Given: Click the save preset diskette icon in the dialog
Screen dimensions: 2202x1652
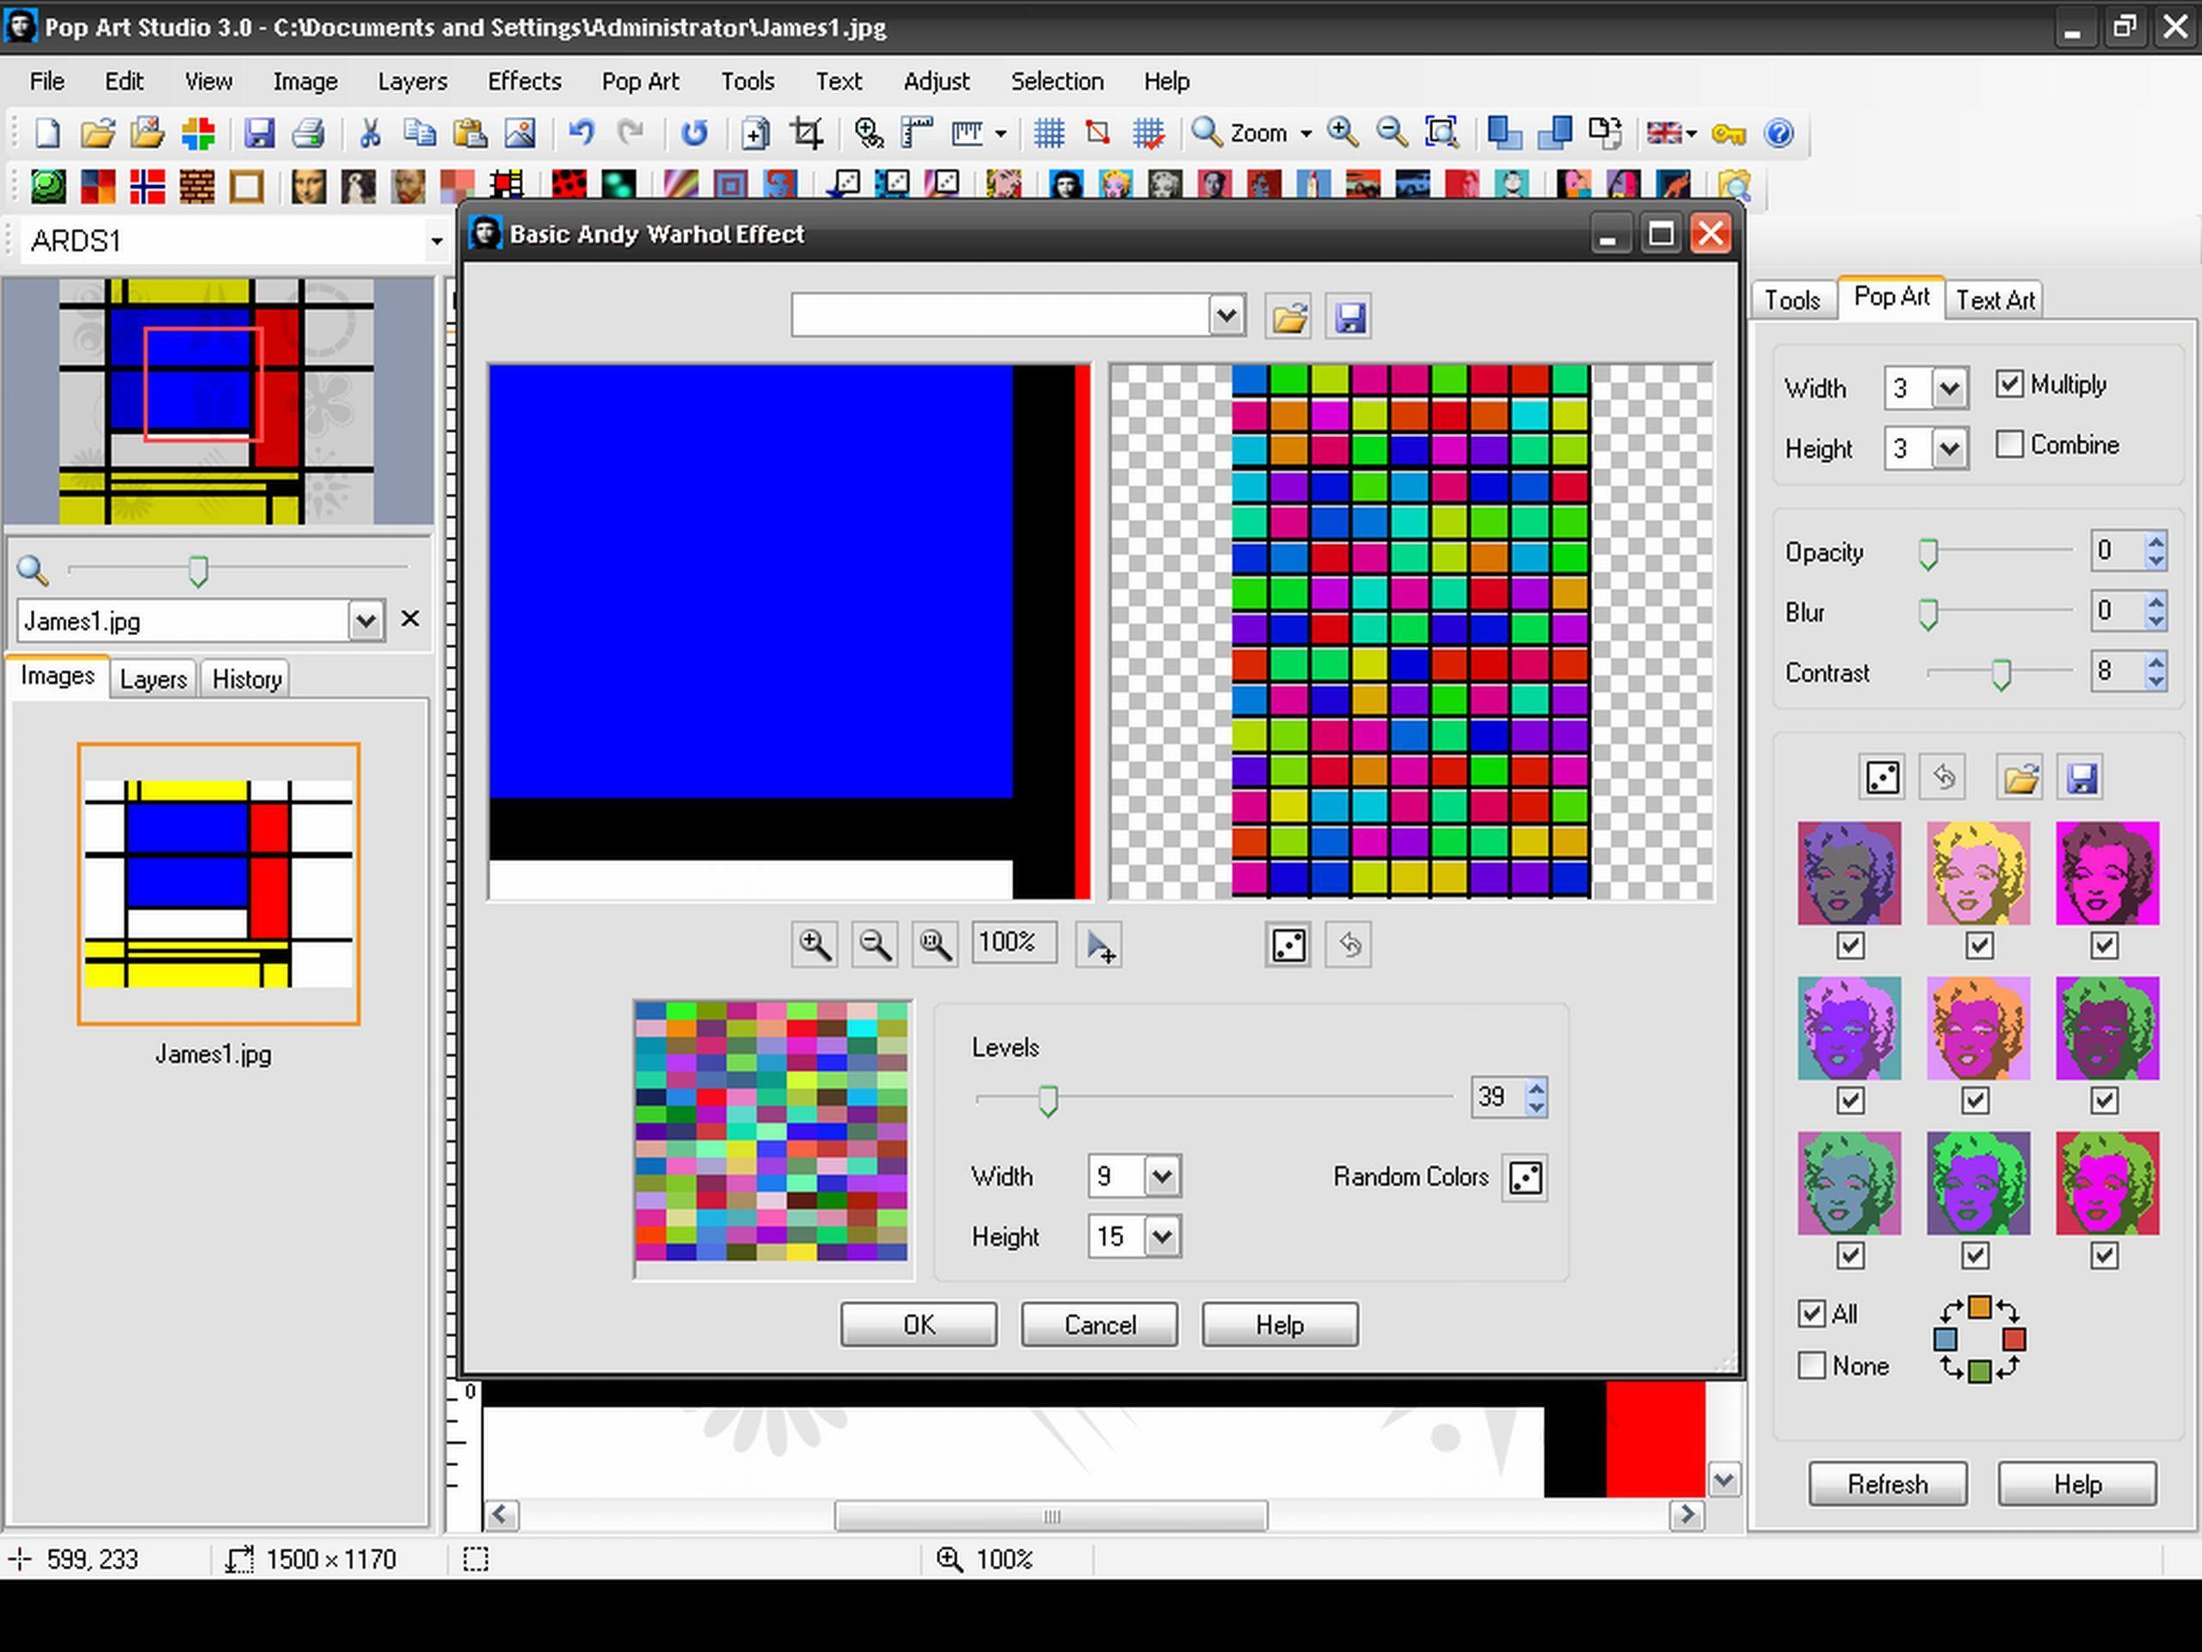Looking at the screenshot, I should click(1349, 316).
